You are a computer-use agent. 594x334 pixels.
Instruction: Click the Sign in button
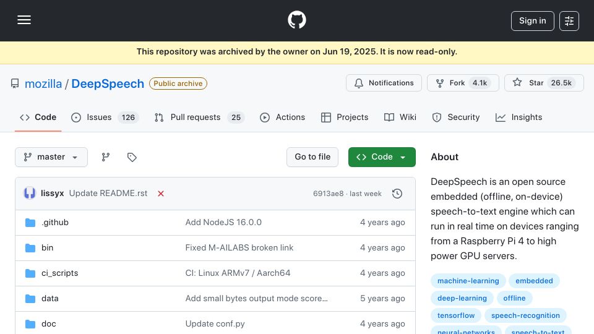click(x=532, y=21)
